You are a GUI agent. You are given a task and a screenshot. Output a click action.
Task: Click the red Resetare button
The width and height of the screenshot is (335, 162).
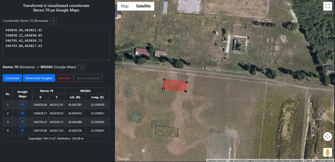pyautogui.click(x=65, y=78)
